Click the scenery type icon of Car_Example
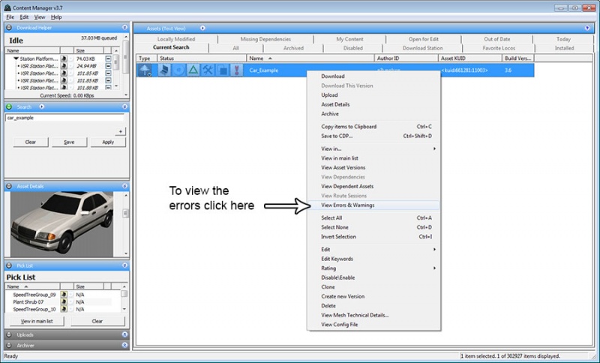Screen dimensions: 600x363 tap(145, 70)
